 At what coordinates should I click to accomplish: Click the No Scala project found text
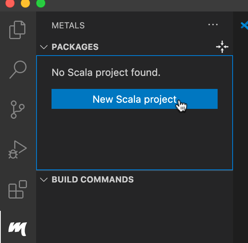tap(106, 72)
